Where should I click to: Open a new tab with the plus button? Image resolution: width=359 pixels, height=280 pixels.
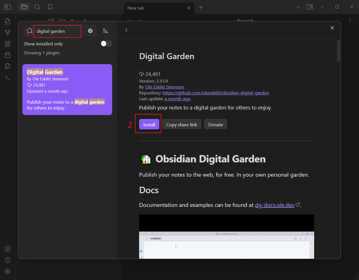(x=201, y=8)
